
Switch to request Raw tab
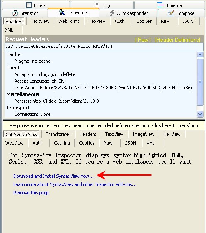[165, 21]
